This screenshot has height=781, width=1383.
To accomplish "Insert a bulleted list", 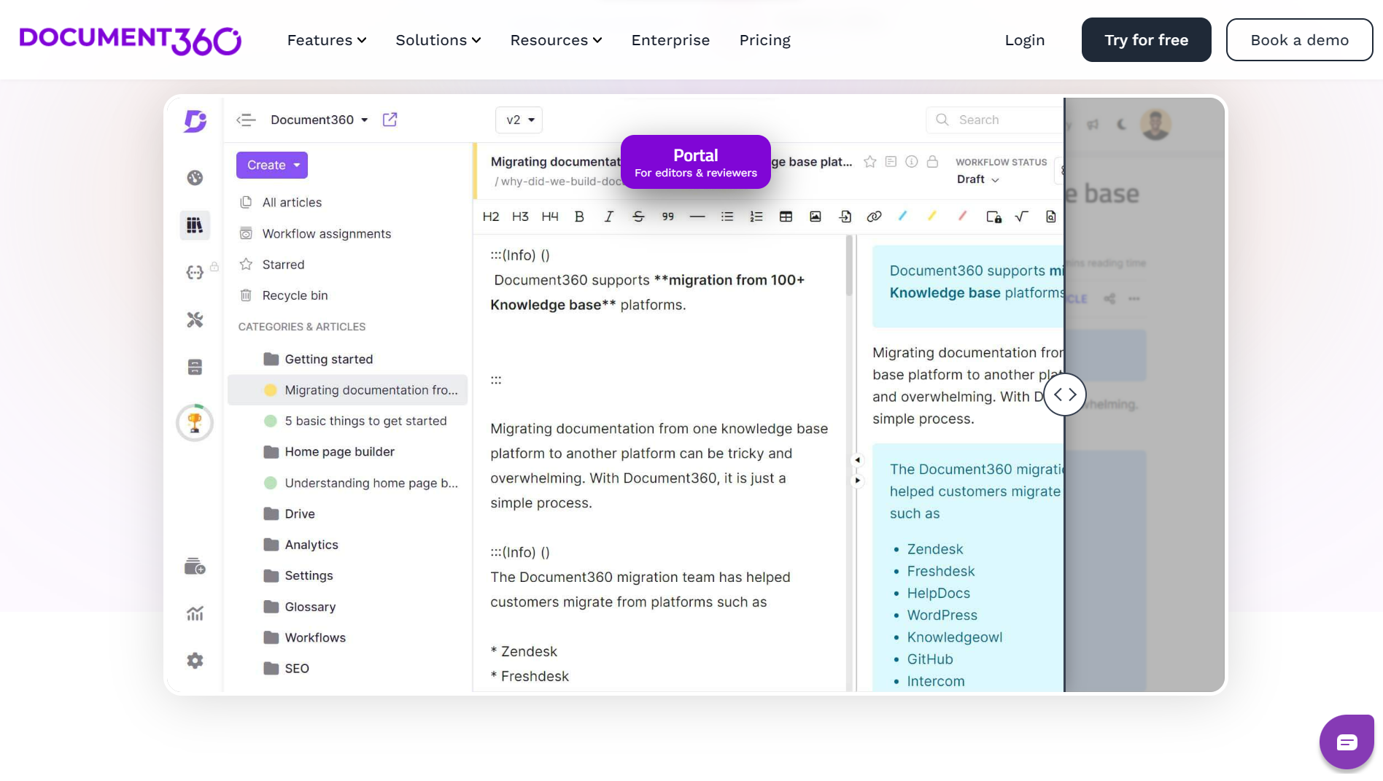I will [x=727, y=217].
